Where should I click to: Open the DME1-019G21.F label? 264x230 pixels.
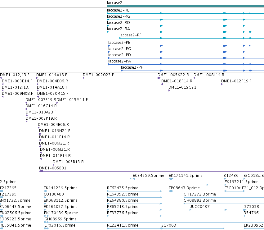coord(184,87)
